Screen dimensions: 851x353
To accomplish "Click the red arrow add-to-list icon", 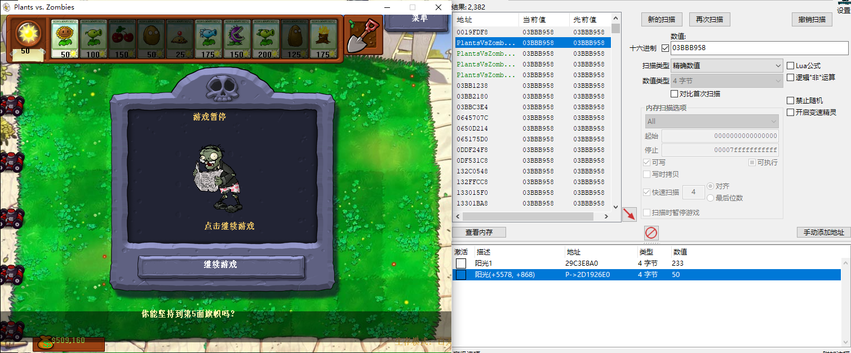I will pos(629,215).
